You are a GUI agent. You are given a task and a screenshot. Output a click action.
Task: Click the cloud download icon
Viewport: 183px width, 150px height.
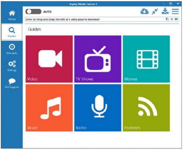click(144, 11)
